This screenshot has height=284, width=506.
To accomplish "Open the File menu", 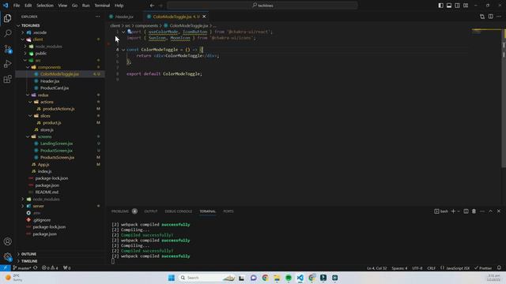I will click(x=17, y=6).
